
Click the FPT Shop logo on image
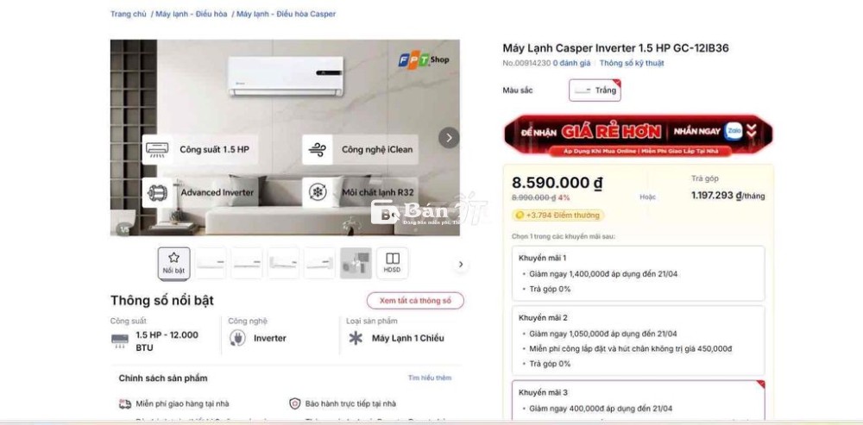(x=424, y=59)
